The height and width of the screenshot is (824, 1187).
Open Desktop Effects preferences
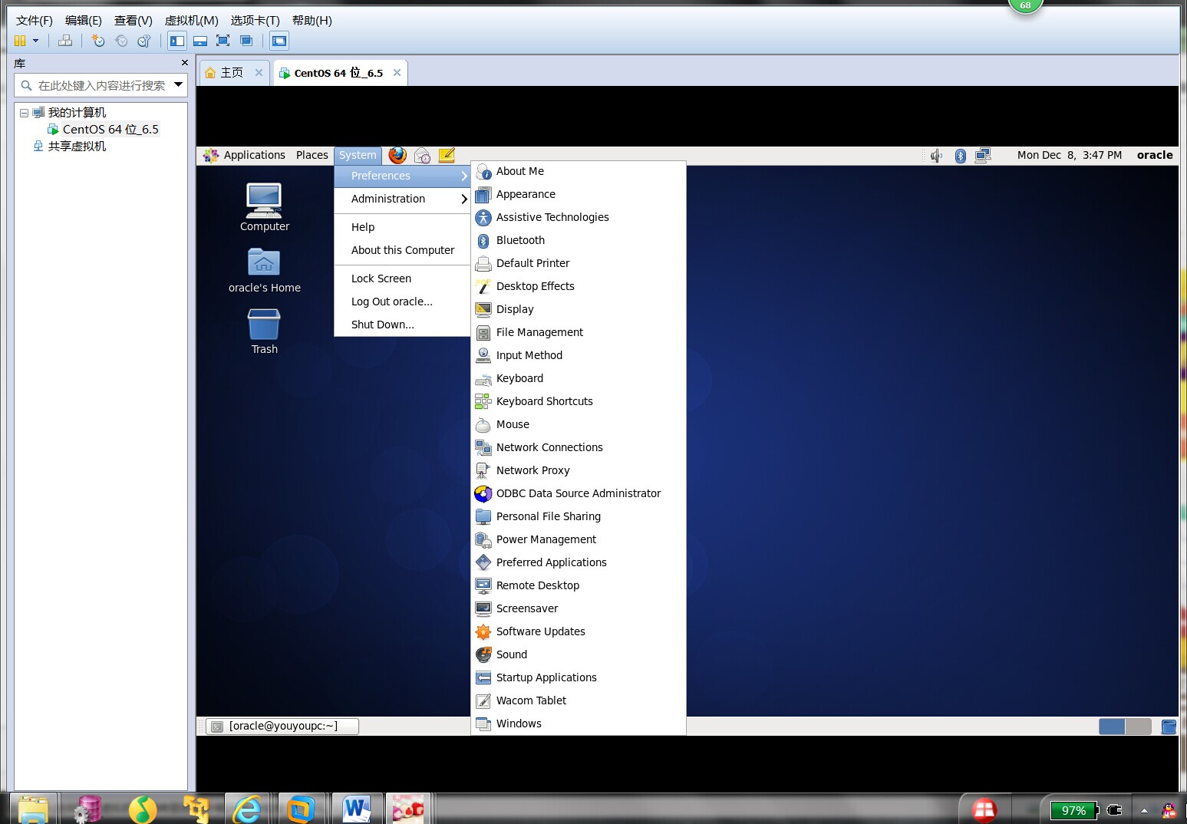click(578, 286)
